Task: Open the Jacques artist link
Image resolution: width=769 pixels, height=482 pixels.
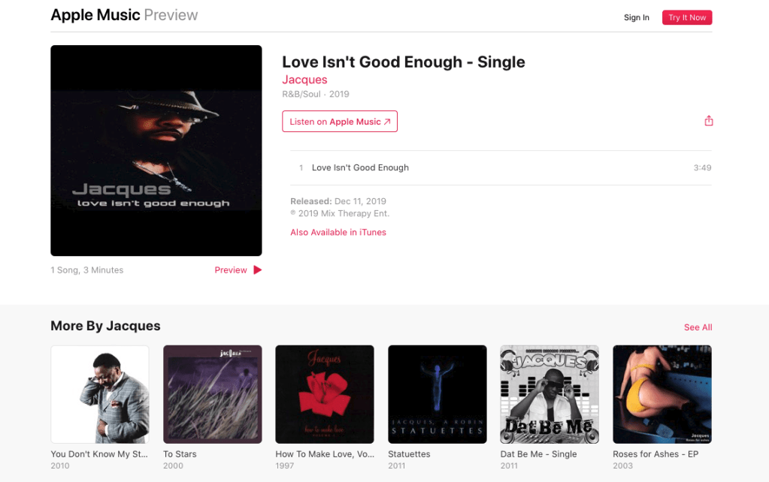Action: click(x=304, y=80)
